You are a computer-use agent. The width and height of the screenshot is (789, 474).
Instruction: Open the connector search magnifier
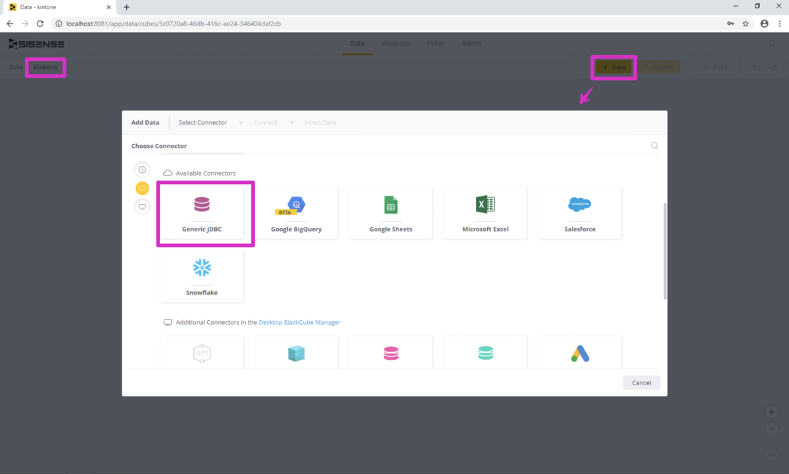pos(654,146)
